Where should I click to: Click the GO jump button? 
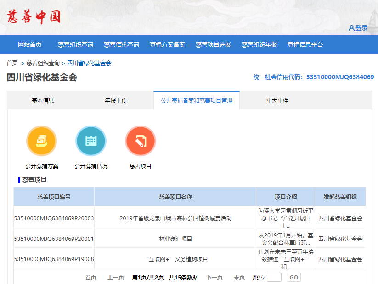point(293,277)
